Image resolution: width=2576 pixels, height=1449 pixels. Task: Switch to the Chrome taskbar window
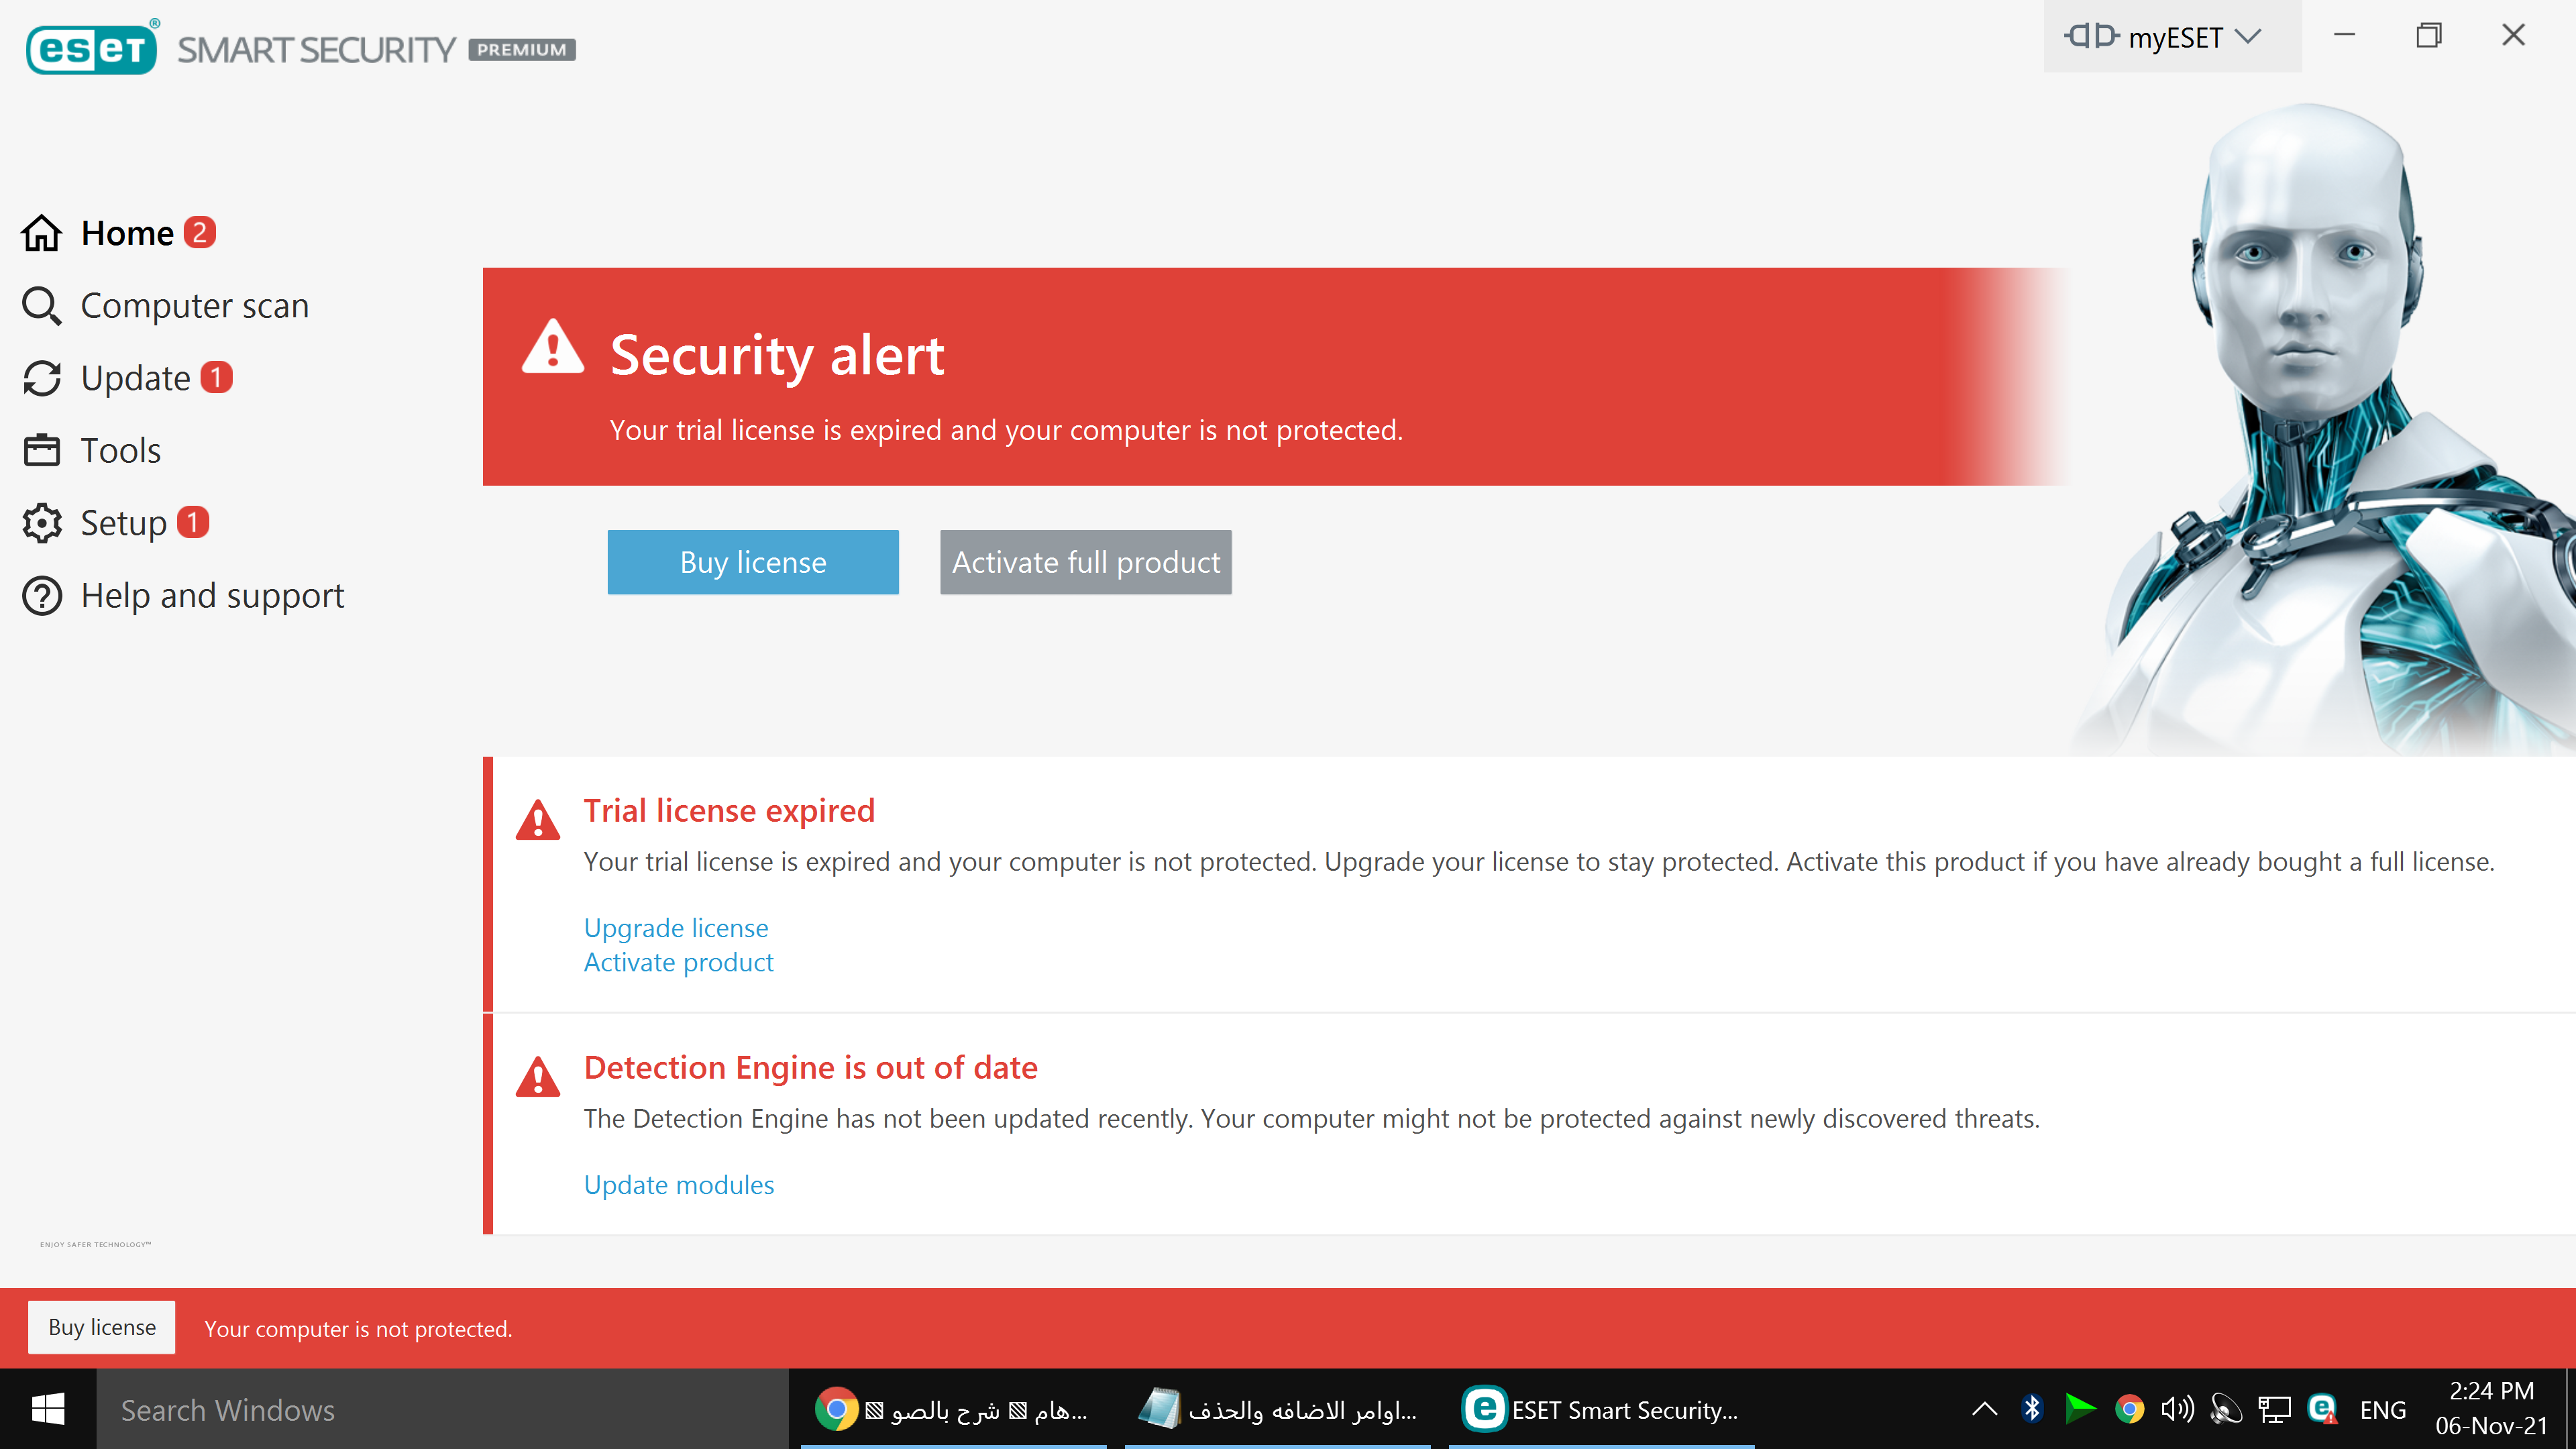pyautogui.click(x=954, y=1409)
